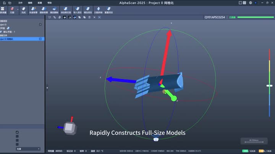This screenshot has height=154, width=275.
Task: Click the globe language icon in title bar
Action: pos(251,3)
